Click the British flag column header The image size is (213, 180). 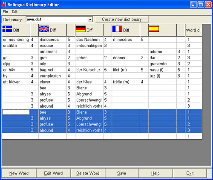[x=52, y=30]
